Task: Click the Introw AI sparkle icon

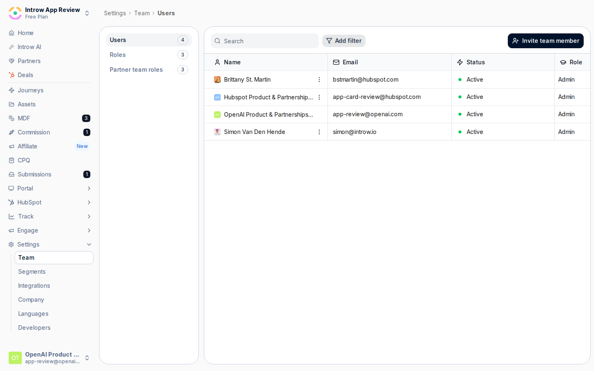Action: (12, 47)
